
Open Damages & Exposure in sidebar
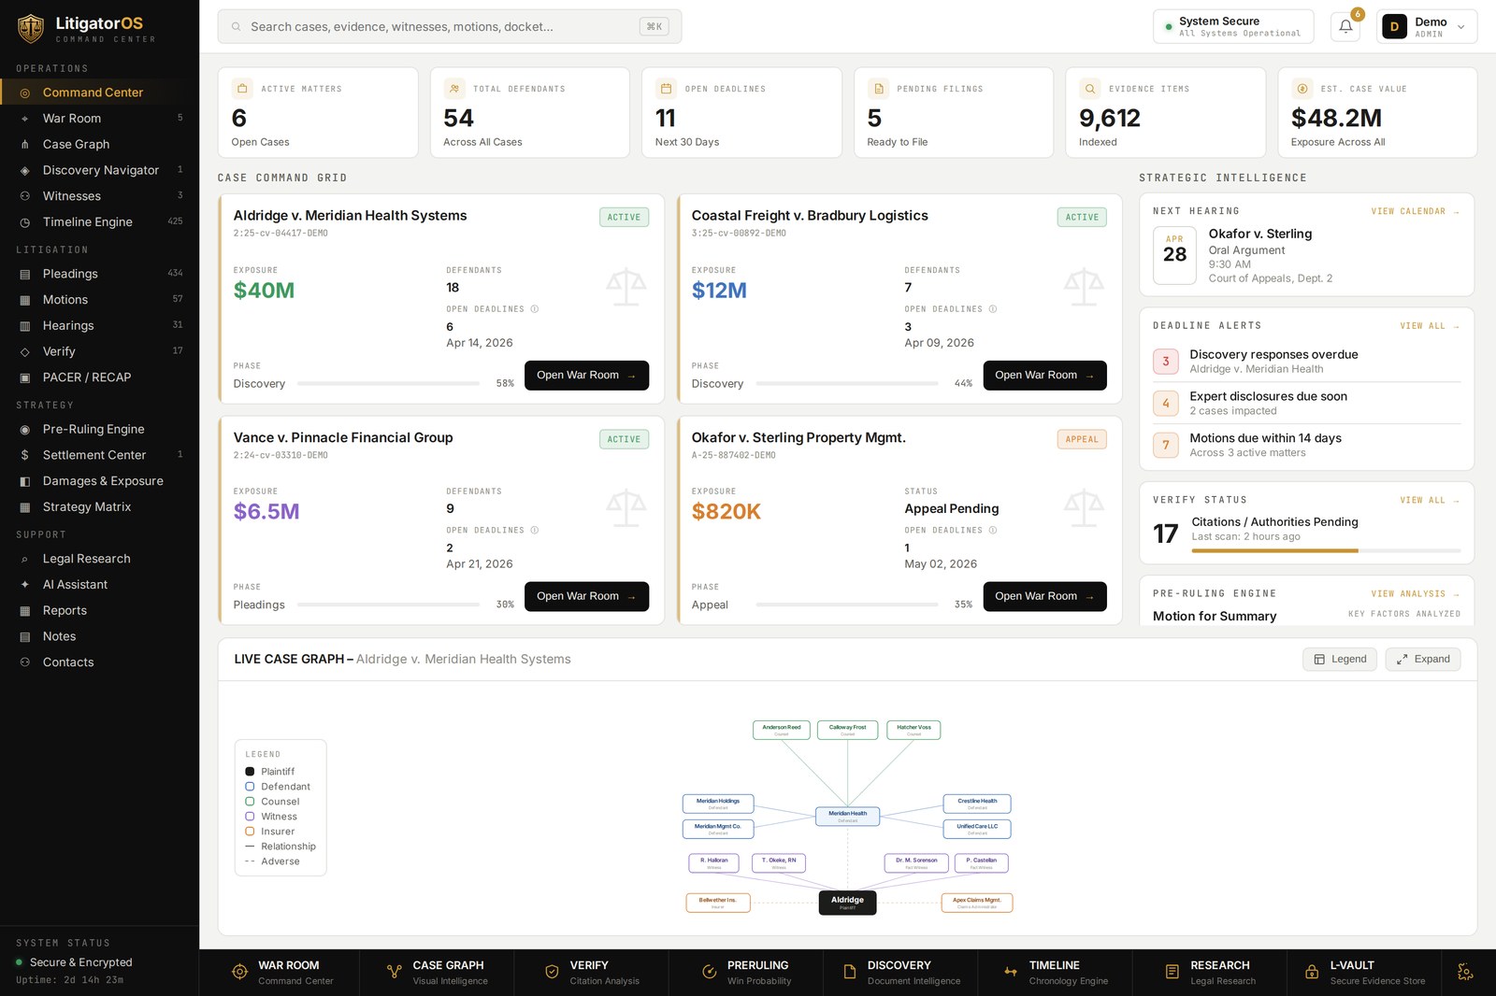pyautogui.click(x=99, y=481)
